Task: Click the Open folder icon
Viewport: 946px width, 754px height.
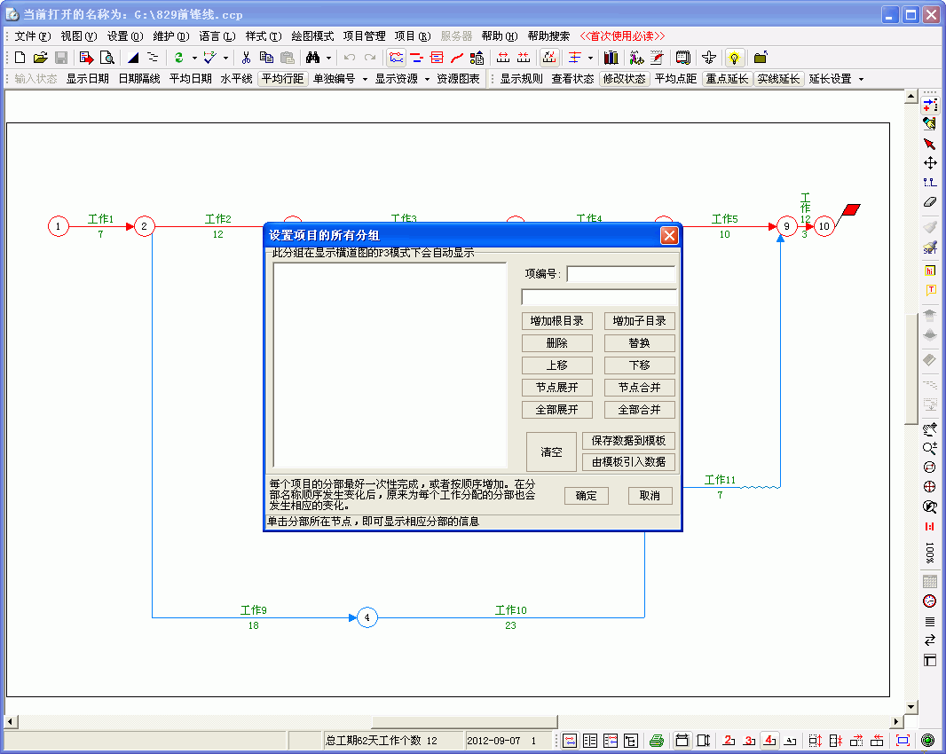Action: click(41, 58)
